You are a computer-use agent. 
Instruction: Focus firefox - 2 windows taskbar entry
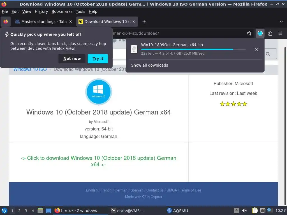(x=80, y=211)
